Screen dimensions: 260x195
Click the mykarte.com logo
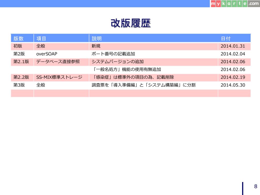(235, 4)
